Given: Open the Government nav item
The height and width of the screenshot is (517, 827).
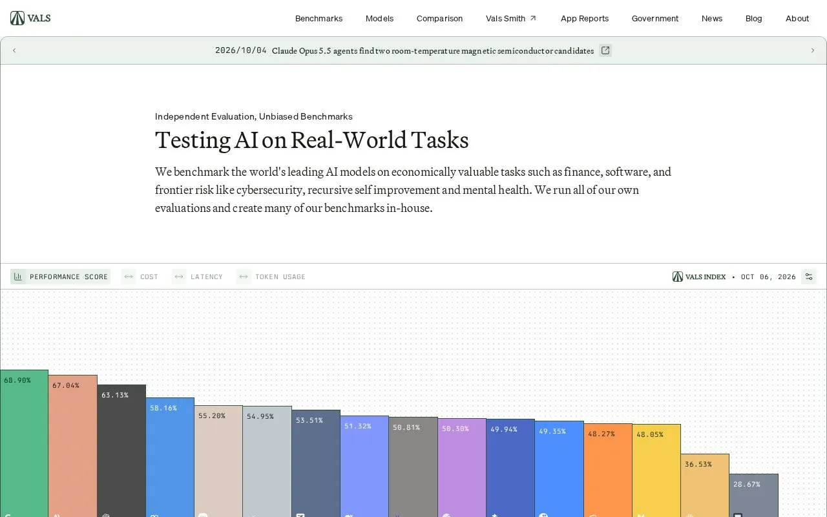Looking at the screenshot, I should click(x=655, y=18).
